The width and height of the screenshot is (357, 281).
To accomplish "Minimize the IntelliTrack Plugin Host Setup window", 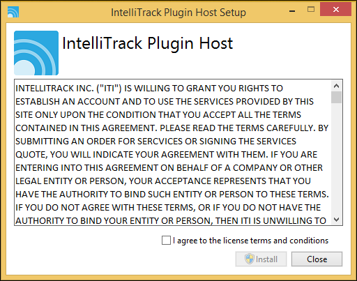I will (x=292, y=10).
